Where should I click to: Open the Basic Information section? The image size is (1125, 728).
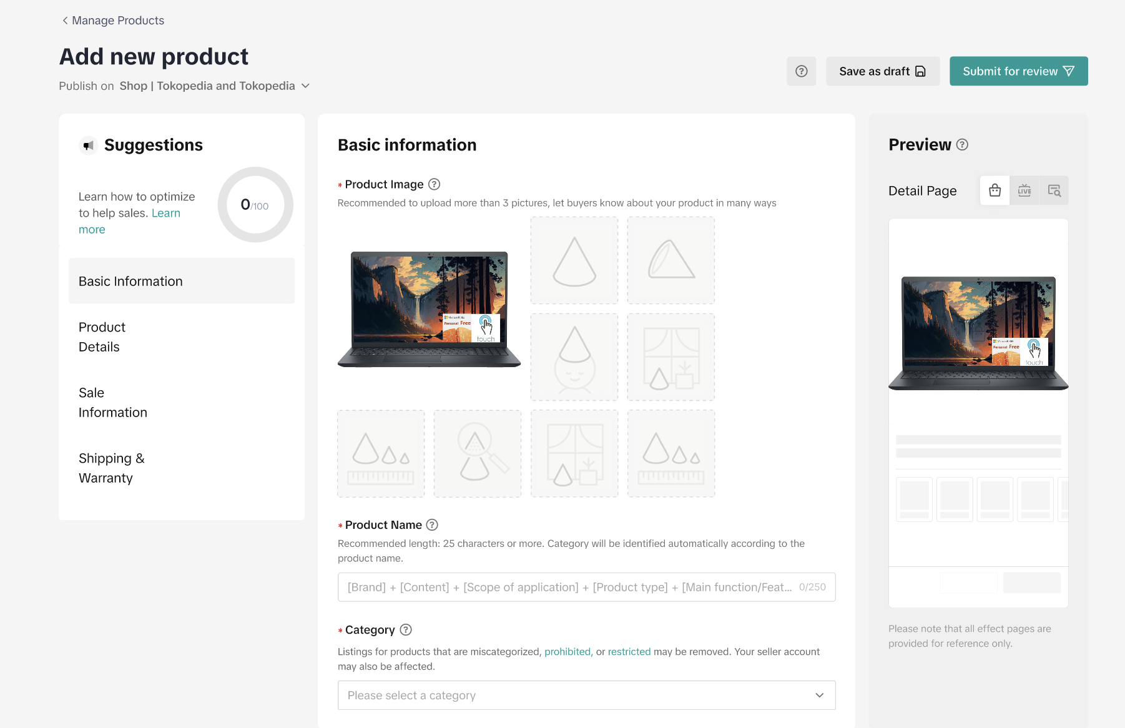pos(181,282)
